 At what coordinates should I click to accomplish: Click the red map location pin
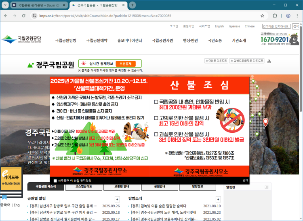pos(265,122)
